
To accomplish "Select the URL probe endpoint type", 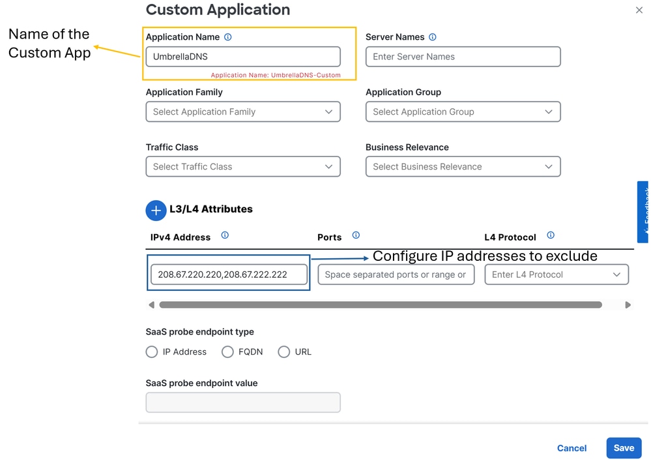I will tap(284, 351).
